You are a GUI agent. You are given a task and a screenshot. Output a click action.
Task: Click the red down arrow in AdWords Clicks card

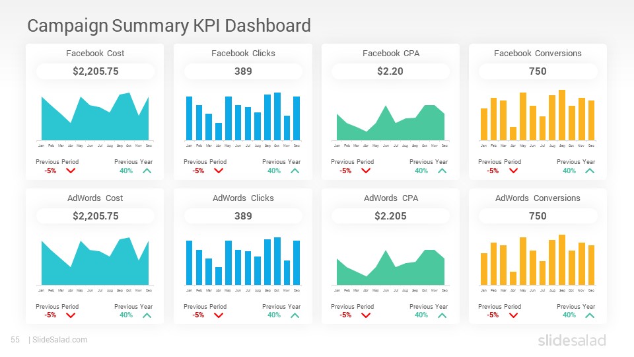(x=219, y=315)
